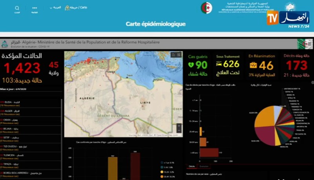This screenshot has height=180, width=314.
Task: Select the TIZI OUZOU row in the wilaya list
Action: pos(31,148)
